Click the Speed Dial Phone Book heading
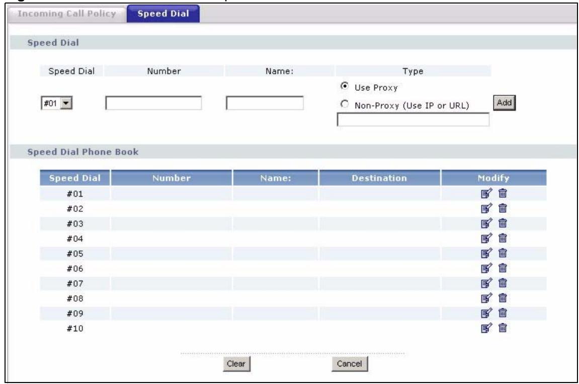 click(x=82, y=152)
